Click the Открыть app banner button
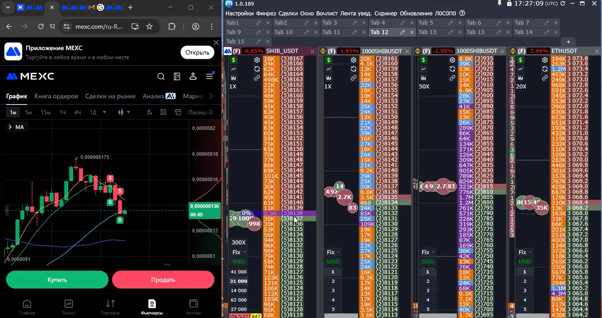Image resolution: width=602 pixels, height=318 pixels. point(198,52)
